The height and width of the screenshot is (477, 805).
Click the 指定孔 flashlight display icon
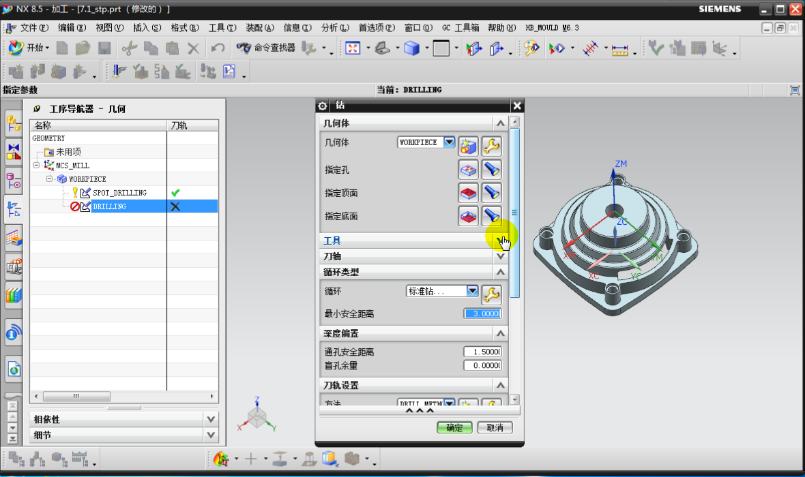pos(491,169)
